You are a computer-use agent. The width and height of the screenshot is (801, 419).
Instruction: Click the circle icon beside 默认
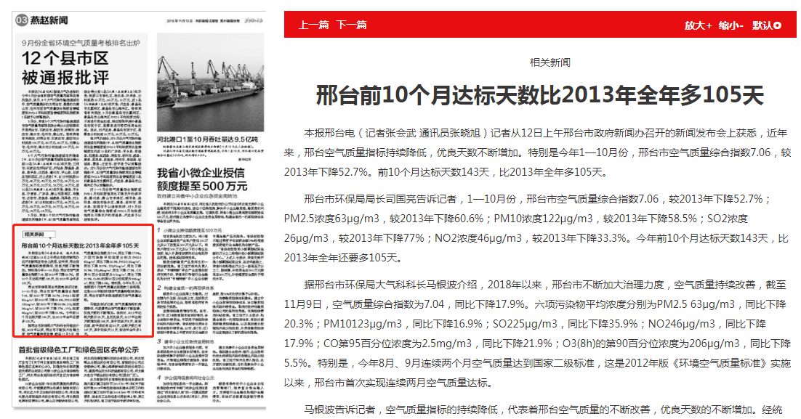click(x=778, y=25)
